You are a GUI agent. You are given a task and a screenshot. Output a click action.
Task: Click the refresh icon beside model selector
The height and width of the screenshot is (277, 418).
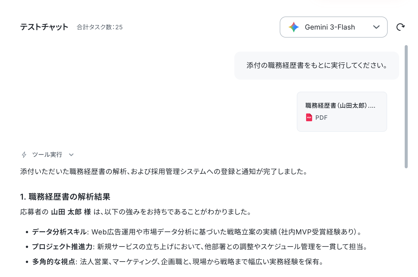(x=400, y=27)
